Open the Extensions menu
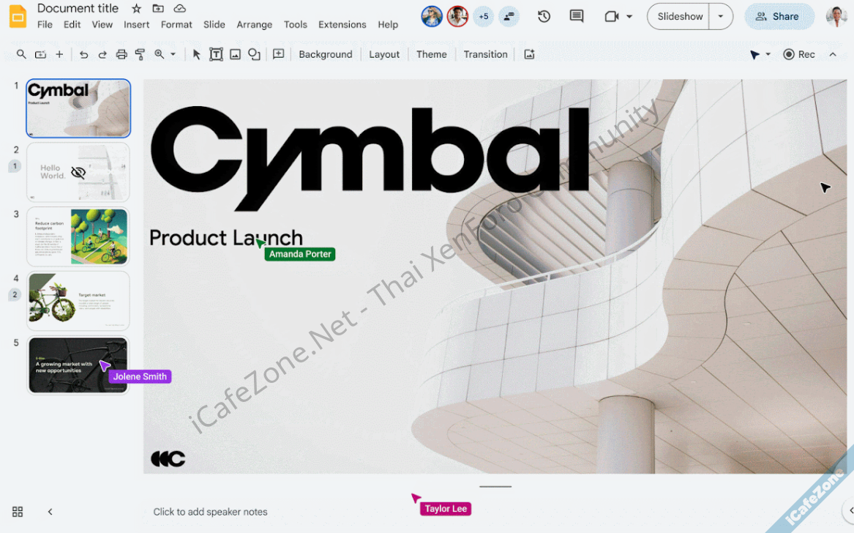The width and height of the screenshot is (854, 533). [342, 24]
